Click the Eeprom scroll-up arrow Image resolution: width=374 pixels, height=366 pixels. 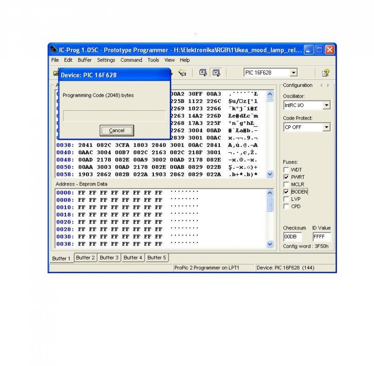(x=270, y=193)
